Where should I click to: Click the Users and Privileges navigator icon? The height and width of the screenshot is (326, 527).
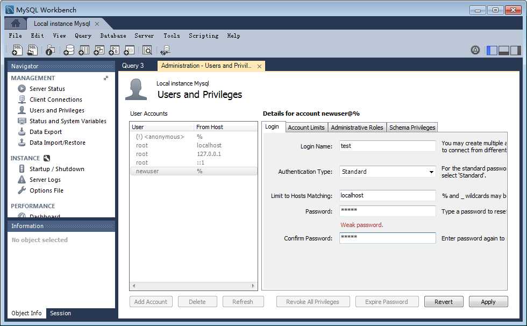(22, 110)
